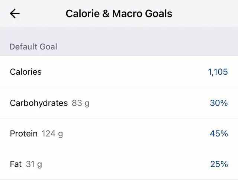Click the gray Default Goal section band
238x180 pixels.
click(x=149, y=42)
